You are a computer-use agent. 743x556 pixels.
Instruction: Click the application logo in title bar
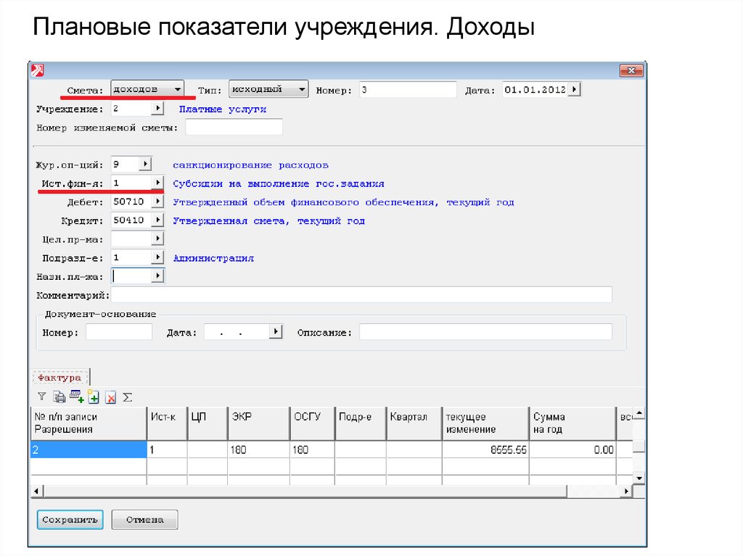pyautogui.click(x=36, y=70)
